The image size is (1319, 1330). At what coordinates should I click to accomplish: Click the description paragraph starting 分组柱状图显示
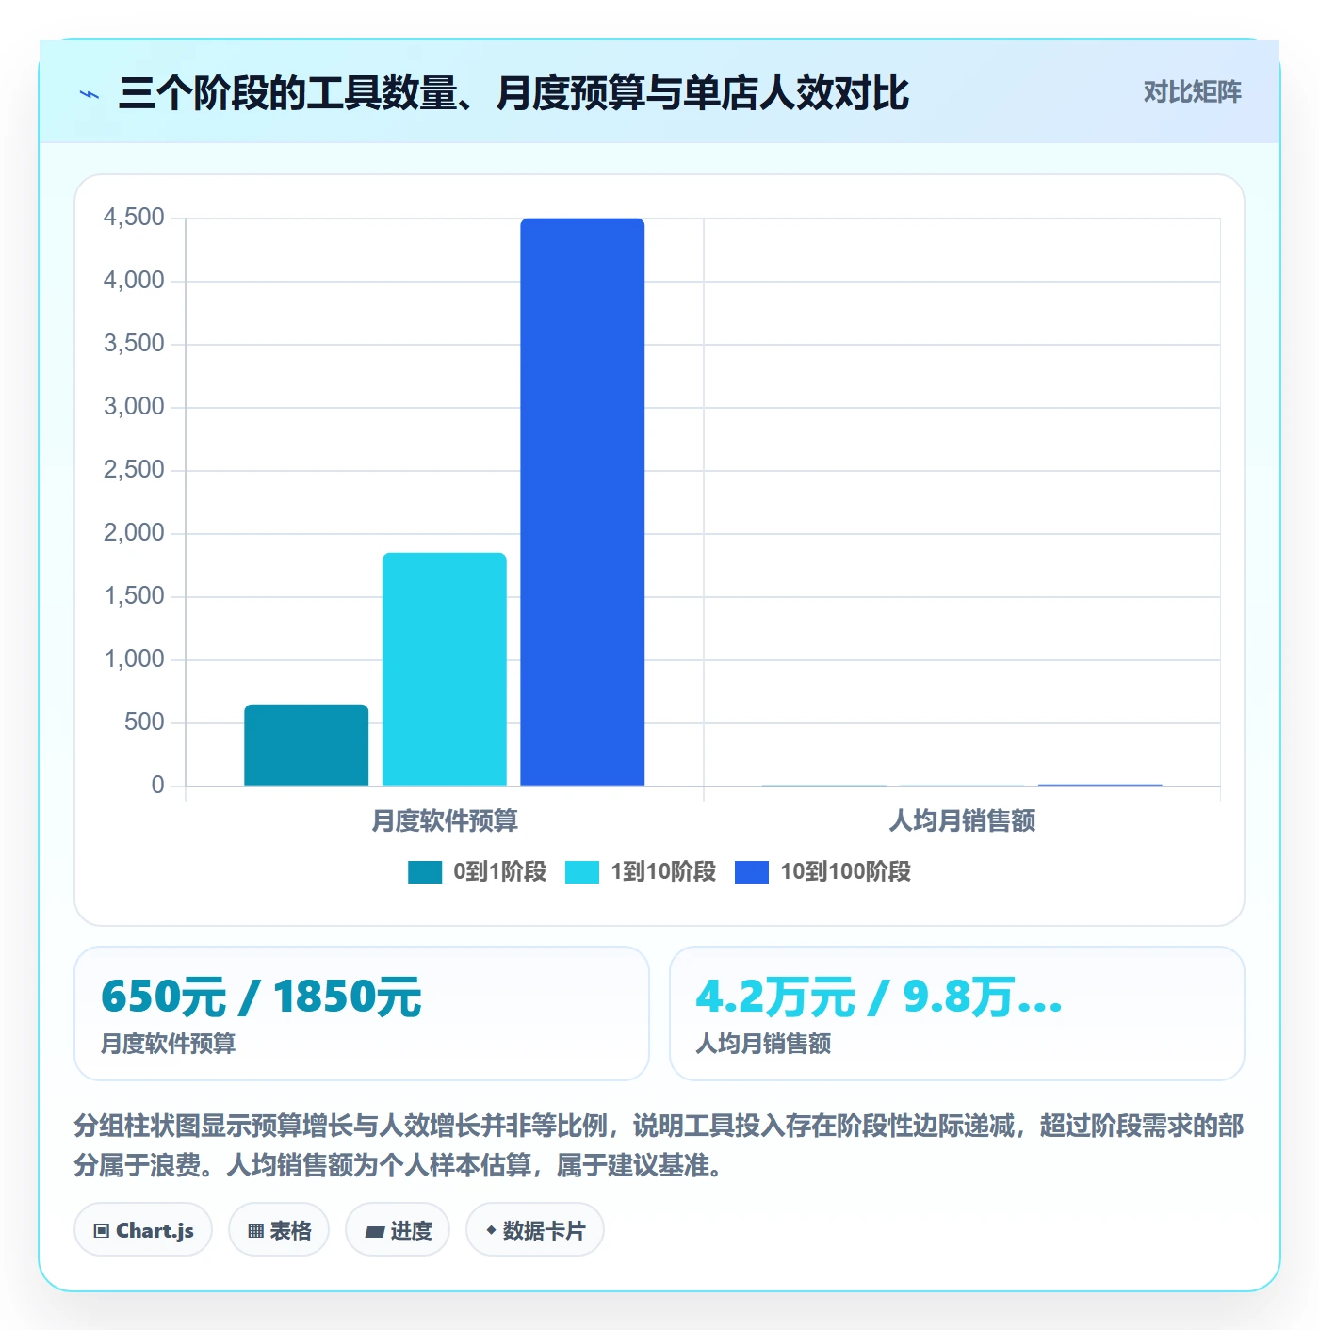pyautogui.click(x=659, y=1145)
